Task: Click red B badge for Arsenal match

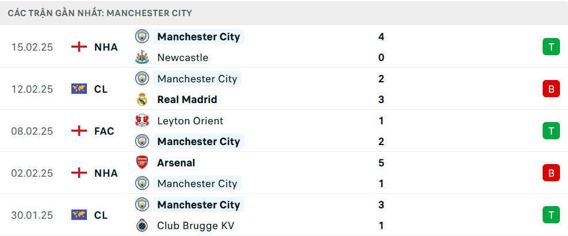Action: (551, 173)
